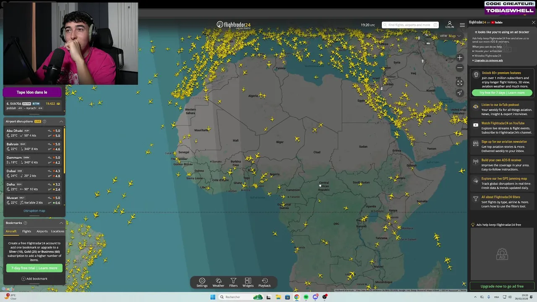Toggle fullscreen map view icon

pos(460,83)
